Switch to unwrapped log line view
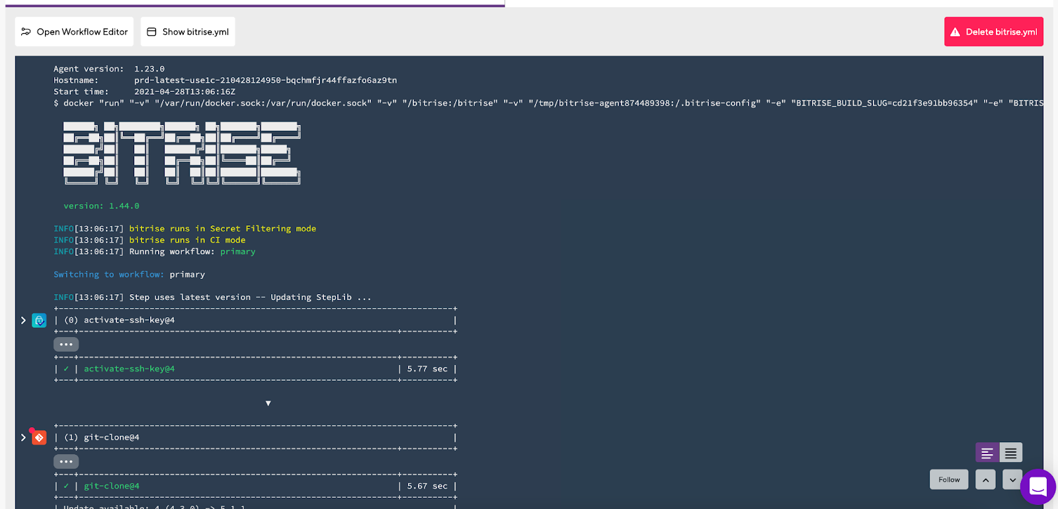Viewport: 1058px width, 509px height. pos(1011,453)
